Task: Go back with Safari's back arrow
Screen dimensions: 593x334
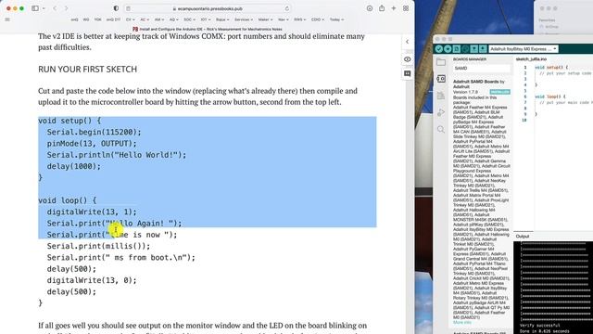Action: click(55, 8)
